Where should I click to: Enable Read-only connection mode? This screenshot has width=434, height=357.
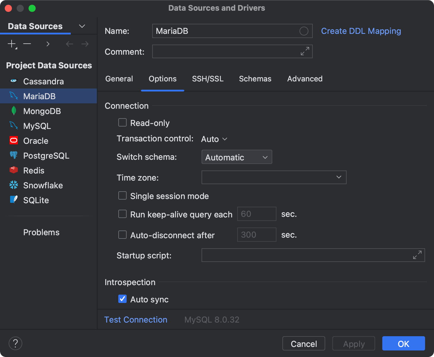(x=122, y=122)
